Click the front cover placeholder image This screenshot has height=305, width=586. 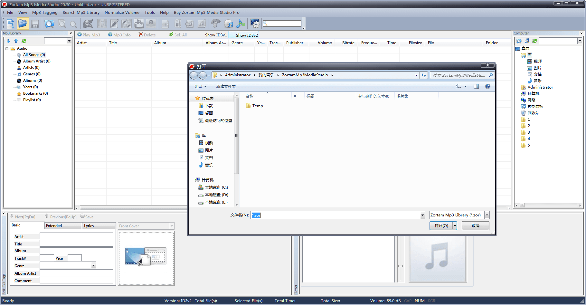click(146, 258)
